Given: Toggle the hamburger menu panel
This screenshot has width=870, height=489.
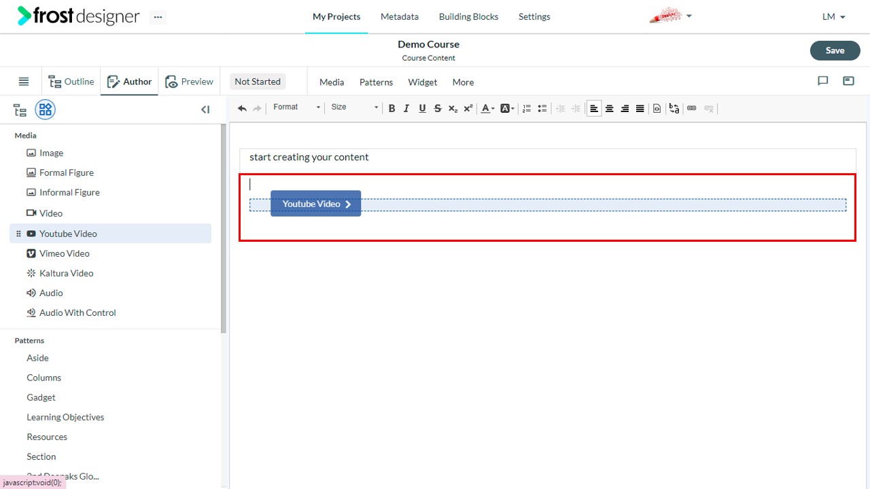Looking at the screenshot, I should click(24, 81).
